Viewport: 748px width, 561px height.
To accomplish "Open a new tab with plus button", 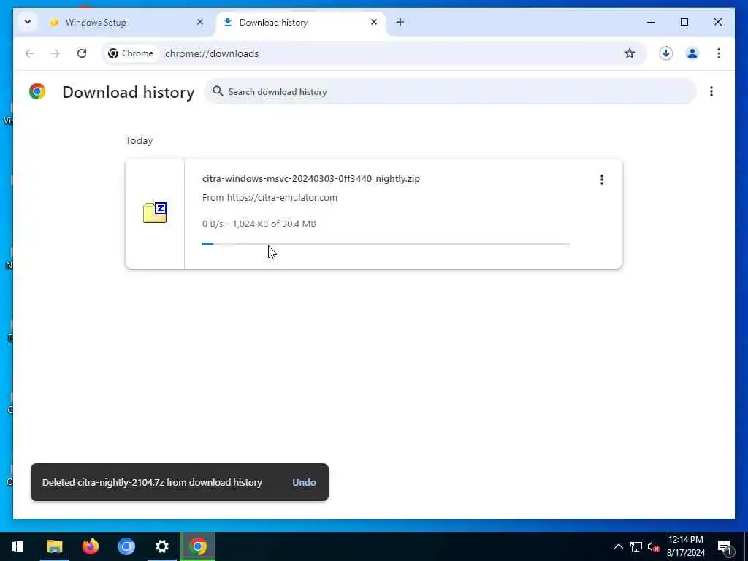I will click(x=400, y=22).
